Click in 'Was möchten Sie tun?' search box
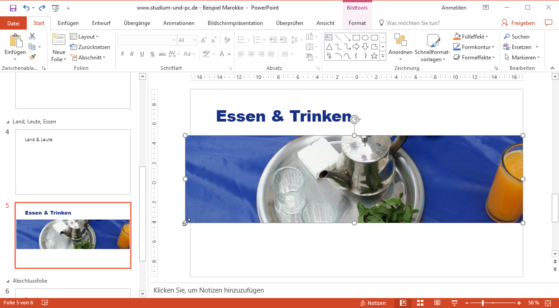559x308 pixels. 413,23
